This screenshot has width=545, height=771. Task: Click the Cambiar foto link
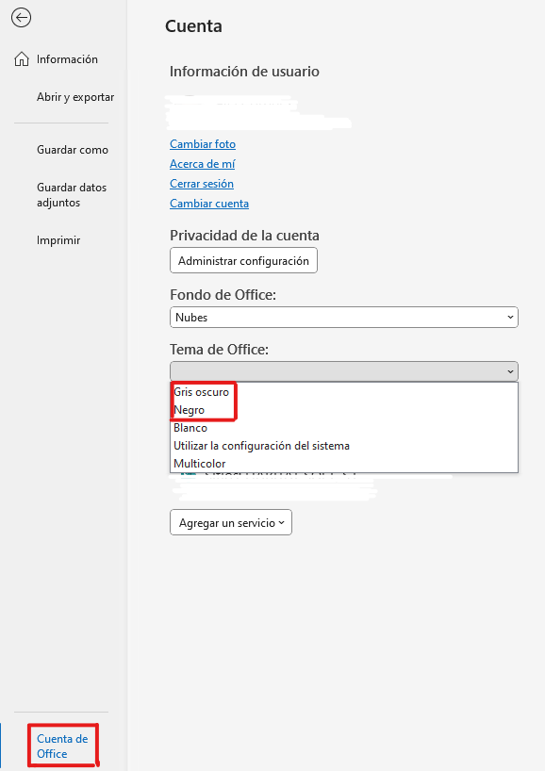coord(203,144)
